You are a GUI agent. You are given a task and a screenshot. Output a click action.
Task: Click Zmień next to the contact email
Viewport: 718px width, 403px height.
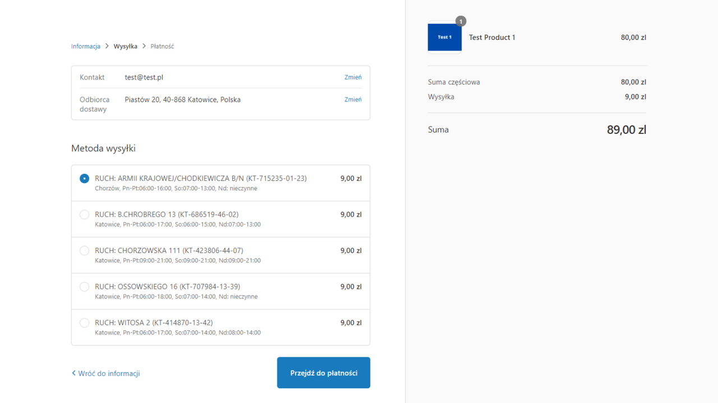point(353,77)
